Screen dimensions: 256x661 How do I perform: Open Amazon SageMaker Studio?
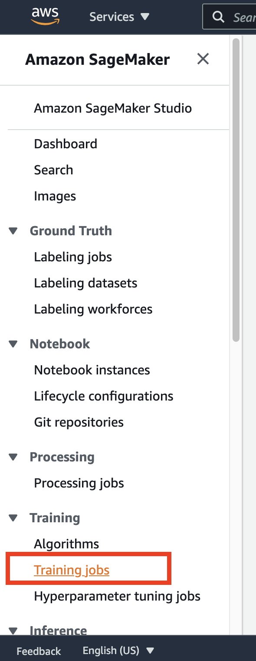(x=113, y=108)
